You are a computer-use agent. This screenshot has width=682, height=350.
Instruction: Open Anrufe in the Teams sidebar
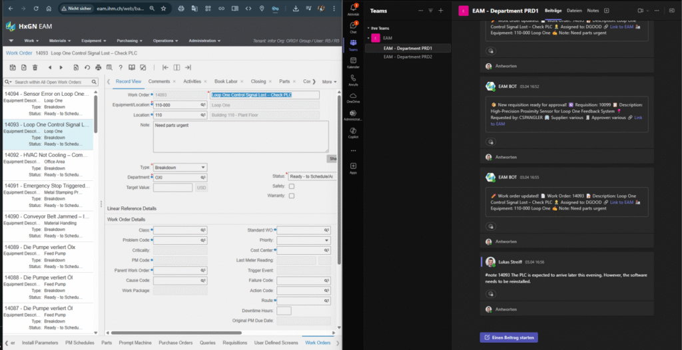(353, 80)
